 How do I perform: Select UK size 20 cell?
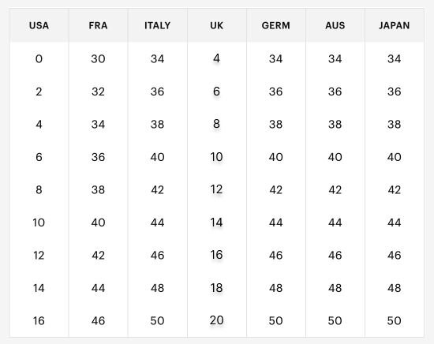coord(217,320)
